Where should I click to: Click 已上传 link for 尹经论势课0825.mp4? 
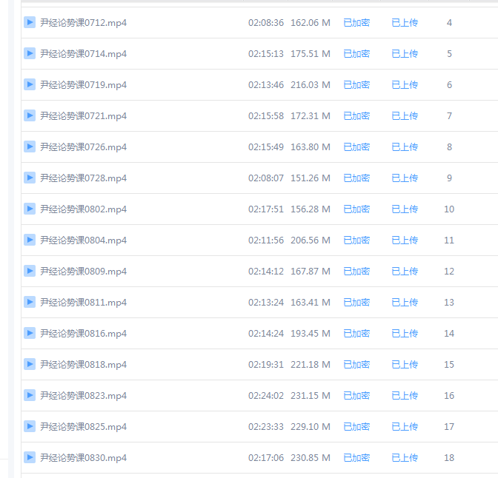point(405,427)
